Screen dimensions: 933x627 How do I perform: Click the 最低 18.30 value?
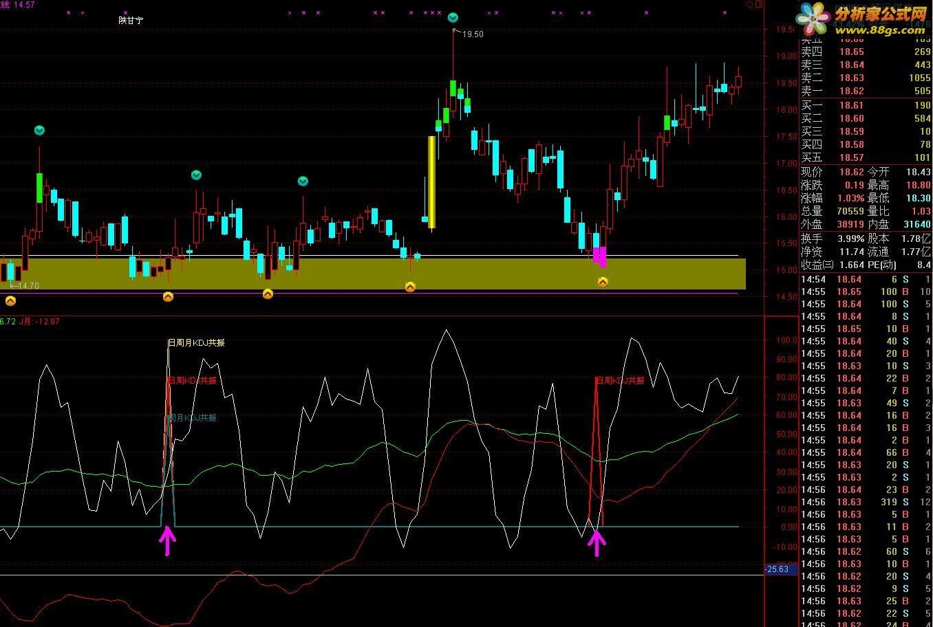(919, 198)
